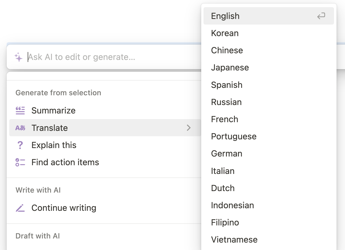Click the Find action items checklist icon
345x250 pixels.
tap(20, 162)
